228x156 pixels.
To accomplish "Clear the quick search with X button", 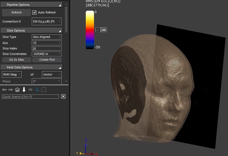I will click(63, 96).
